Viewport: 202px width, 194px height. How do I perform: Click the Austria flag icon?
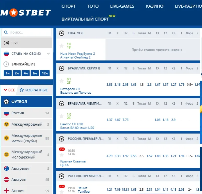6,179
